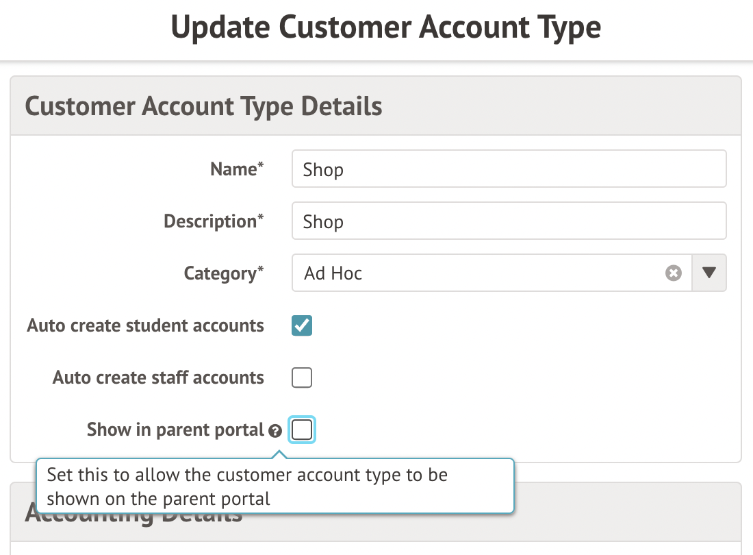
Task: Click the Customer Account Type Details panel header
Action: pos(203,107)
